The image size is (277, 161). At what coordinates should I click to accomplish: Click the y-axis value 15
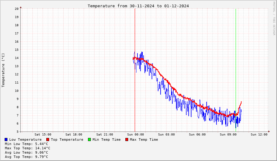click(17, 50)
